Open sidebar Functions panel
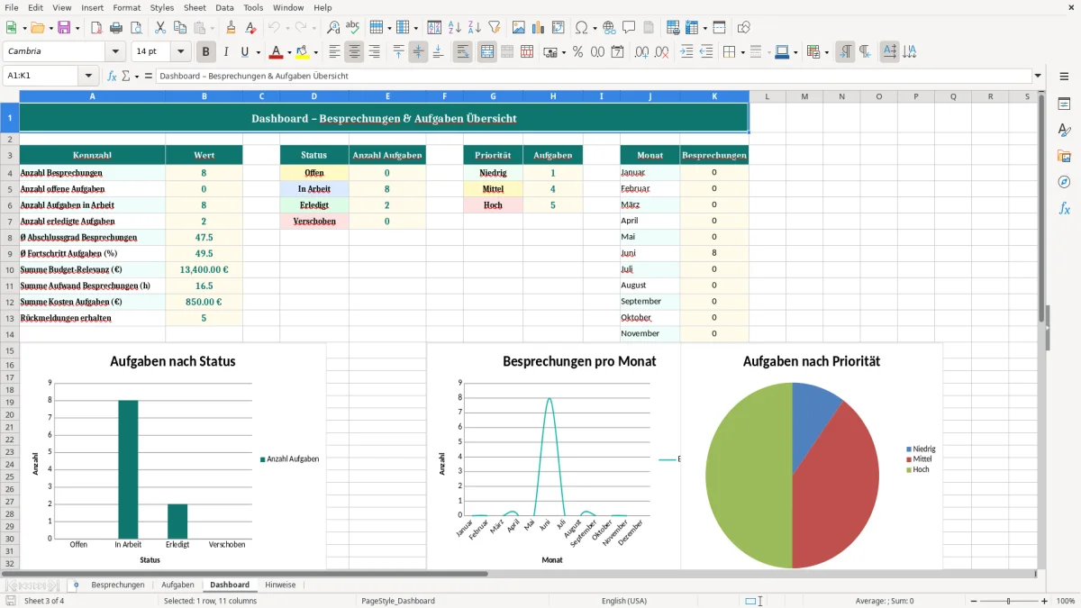Image resolution: width=1081 pixels, height=608 pixels. 1064,208
